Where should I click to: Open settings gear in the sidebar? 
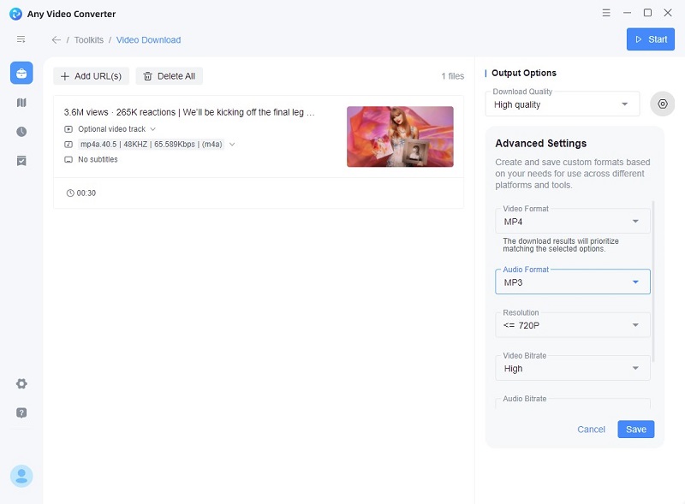pyautogui.click(x=21, y=383)
